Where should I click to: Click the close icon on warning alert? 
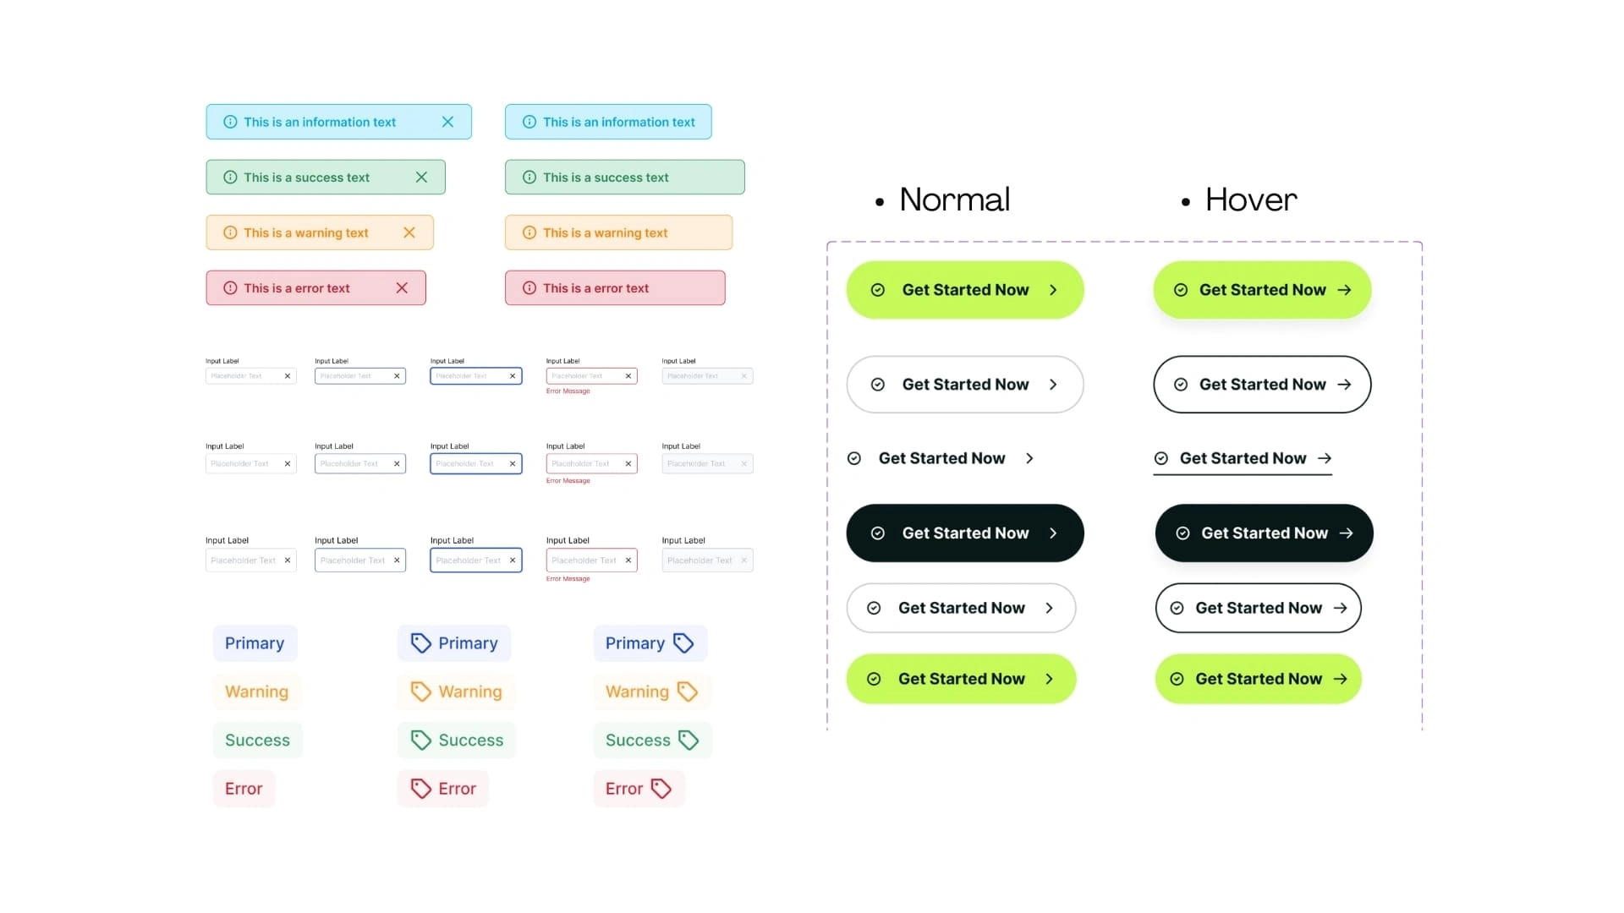click(409, 232)
